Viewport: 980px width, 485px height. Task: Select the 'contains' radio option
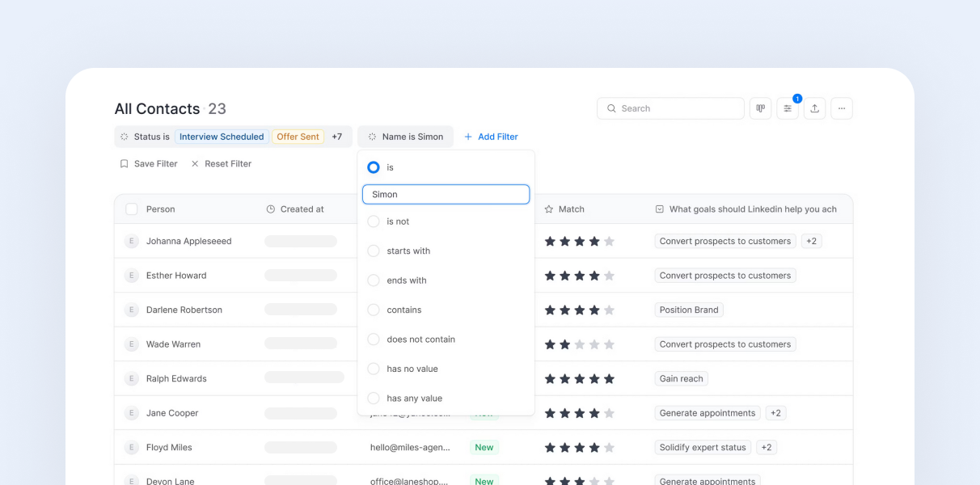[x=374, y=310]
